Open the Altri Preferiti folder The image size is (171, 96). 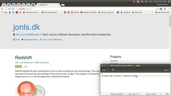[x=162, y=13]
